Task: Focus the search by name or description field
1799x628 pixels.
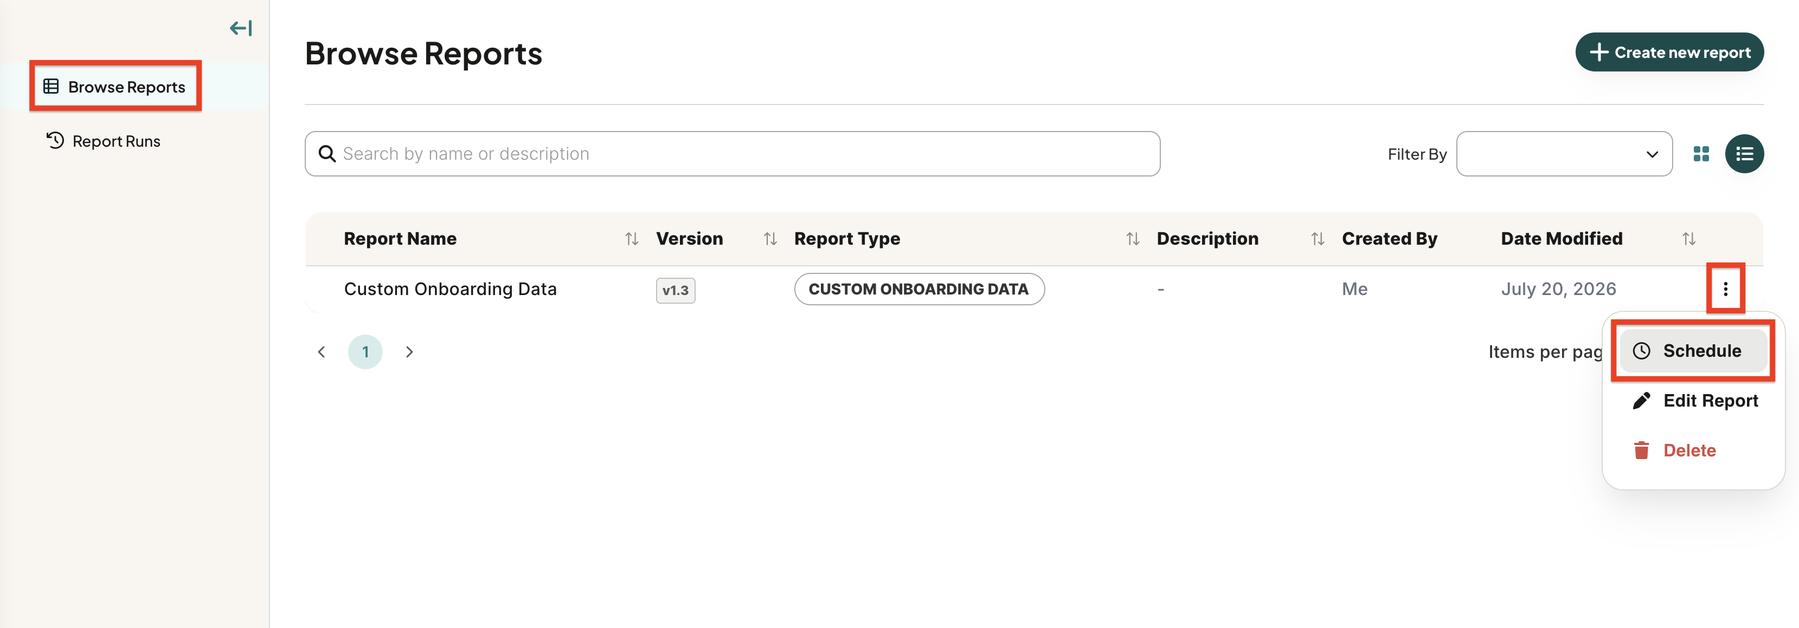Action: (732, 153)
